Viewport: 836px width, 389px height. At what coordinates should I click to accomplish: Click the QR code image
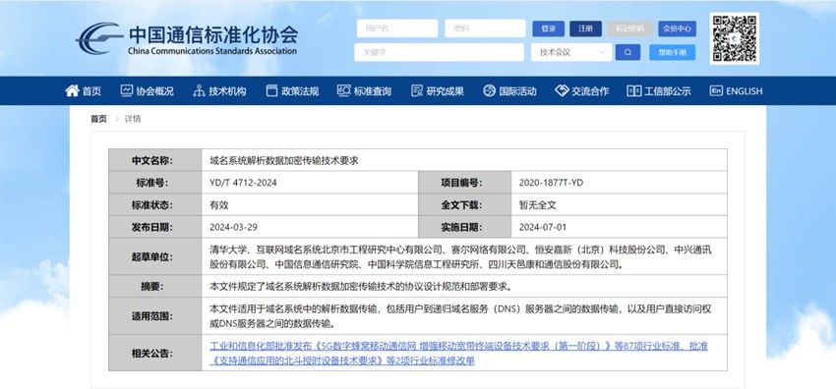734,38
